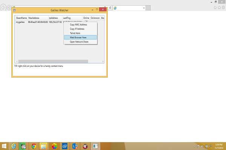
Task: Sort by LastPing column header
Action: 72,18
